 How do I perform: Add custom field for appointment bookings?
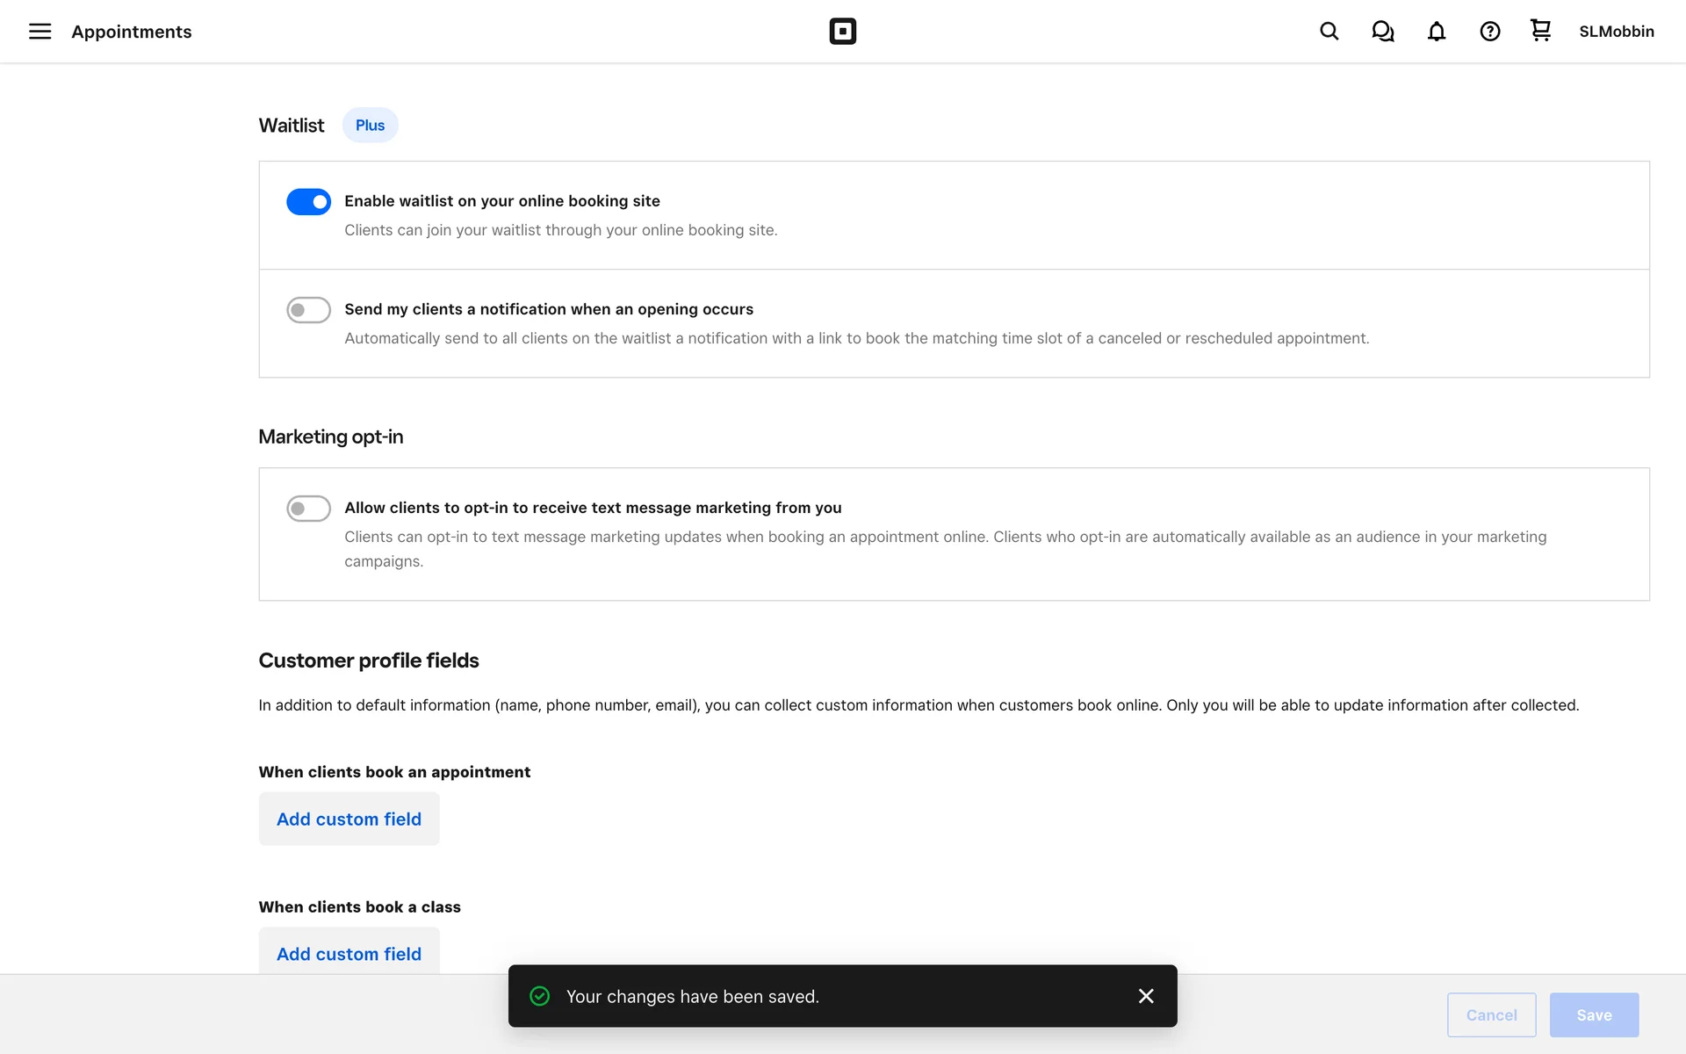click(349, 819)
